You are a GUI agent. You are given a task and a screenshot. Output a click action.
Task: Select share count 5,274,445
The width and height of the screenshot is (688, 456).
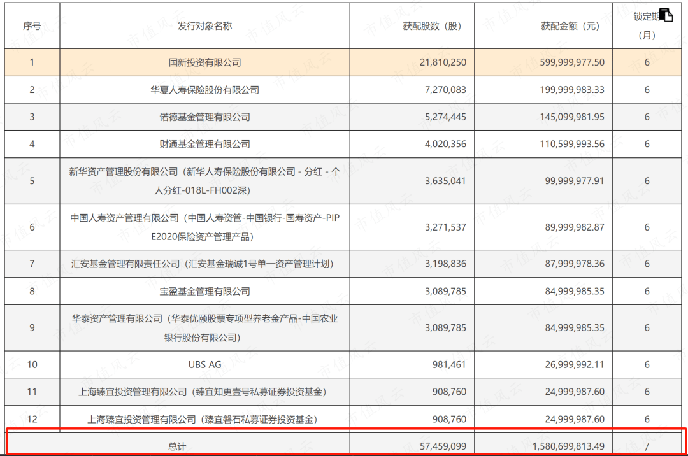coord(445,117)
